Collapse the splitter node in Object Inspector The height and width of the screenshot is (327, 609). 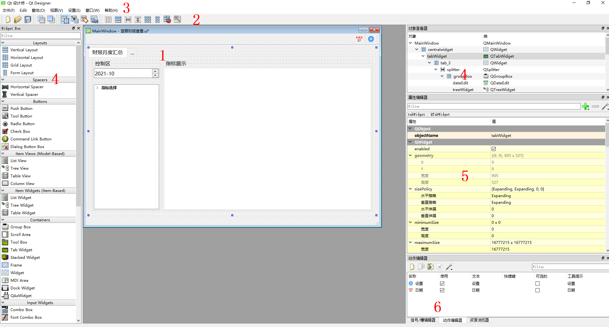pyautogui.click(x=436, y=69)
